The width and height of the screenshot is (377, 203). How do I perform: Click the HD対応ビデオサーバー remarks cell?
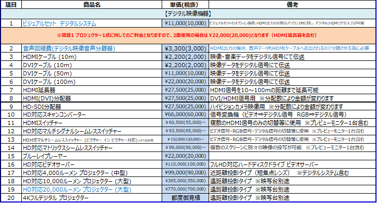click(x=292, y=164)
